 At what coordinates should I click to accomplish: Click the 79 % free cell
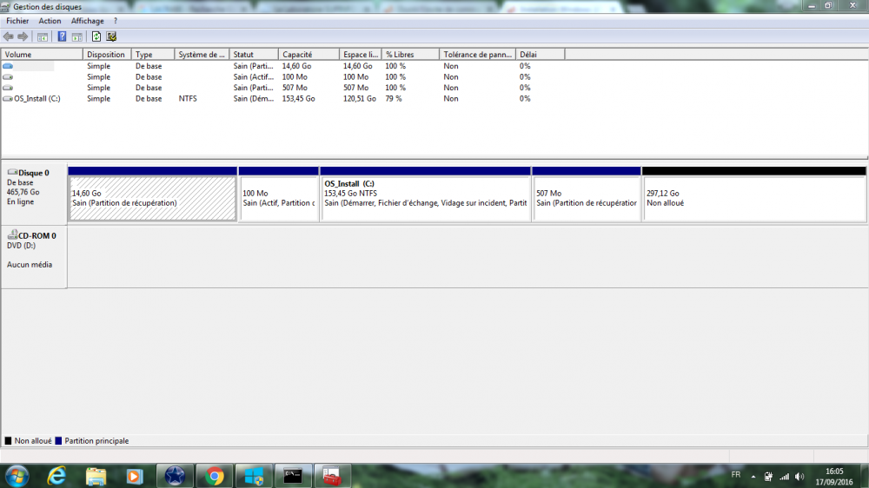point(394,99)
